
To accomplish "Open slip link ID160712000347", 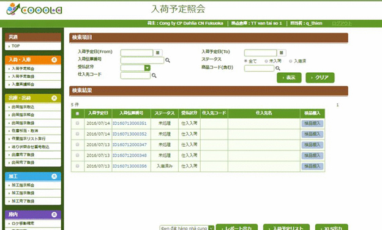I will 129,145.
